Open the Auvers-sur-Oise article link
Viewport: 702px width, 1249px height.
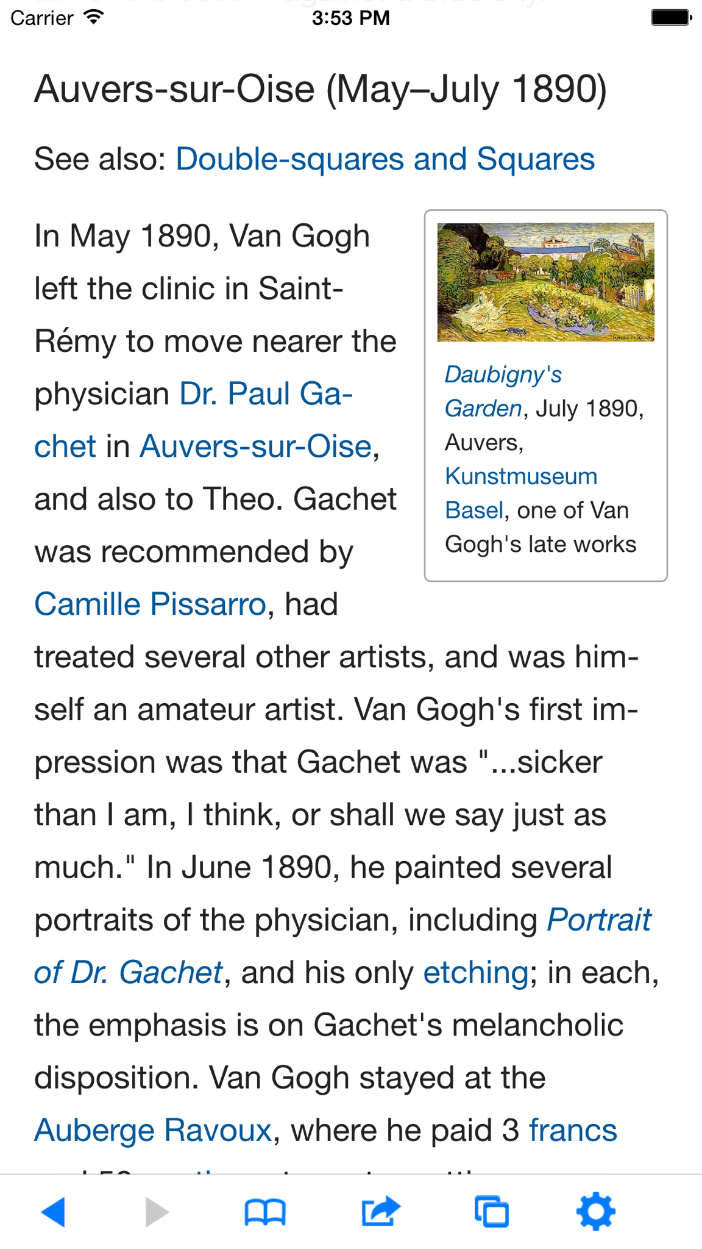tap(255, 446)
